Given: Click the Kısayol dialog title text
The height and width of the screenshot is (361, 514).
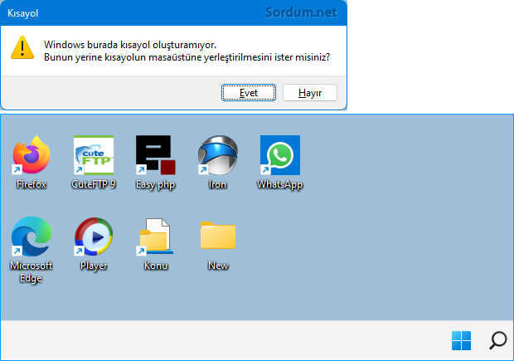Looking at the screenshot, I should pyautogui.click(x=23, y=13).
